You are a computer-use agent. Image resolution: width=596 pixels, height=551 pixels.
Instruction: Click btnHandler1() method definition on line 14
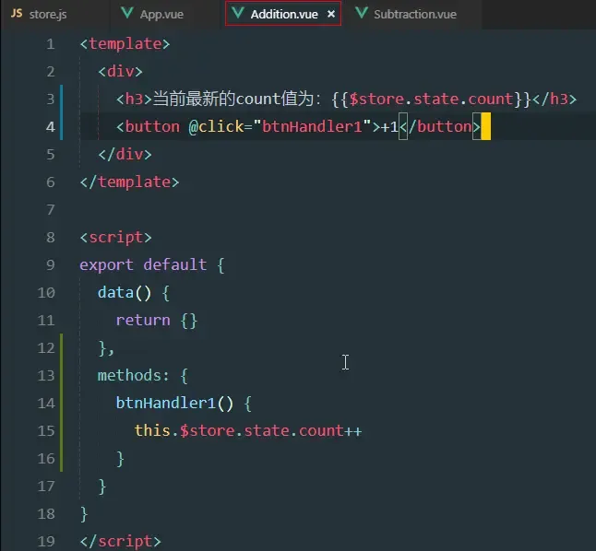174,403
